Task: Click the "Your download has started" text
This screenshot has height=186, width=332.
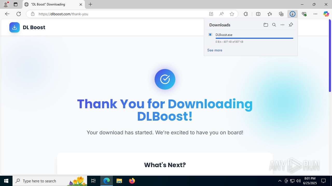Action: click(x=165, y=133)
